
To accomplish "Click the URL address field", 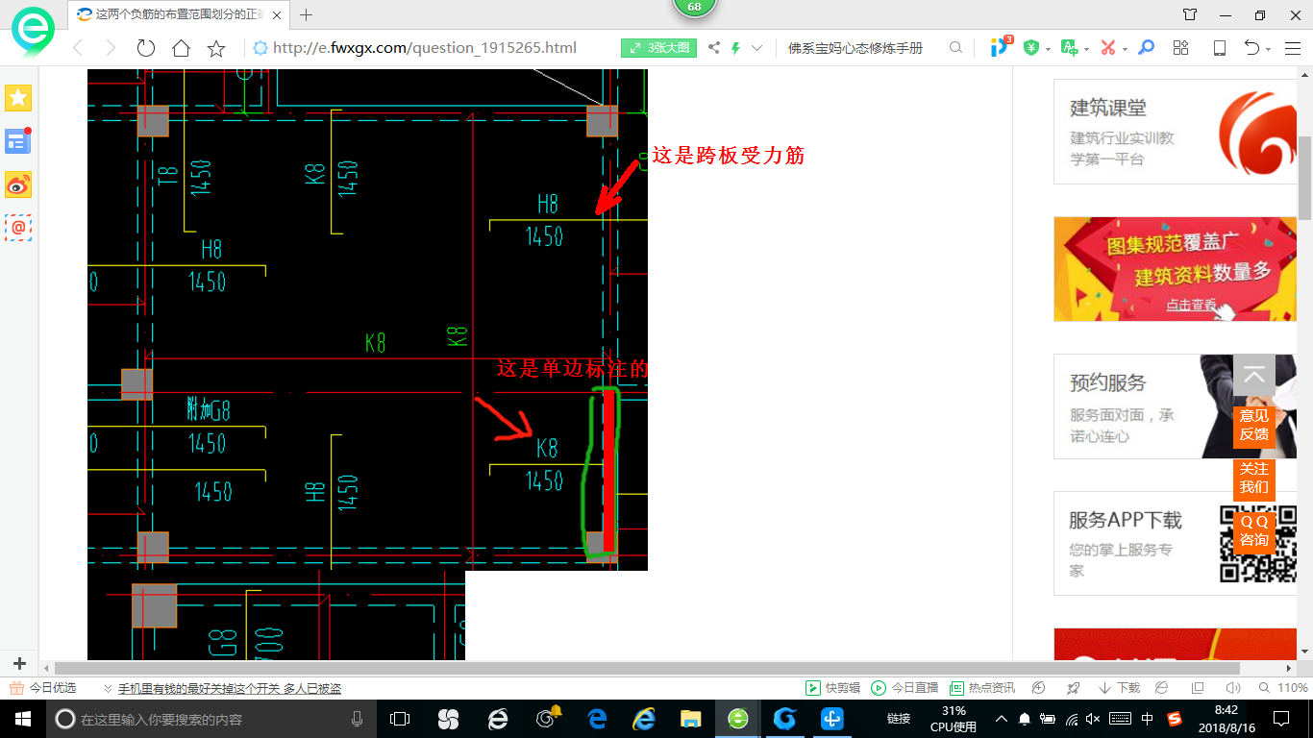I will (425, 47).
